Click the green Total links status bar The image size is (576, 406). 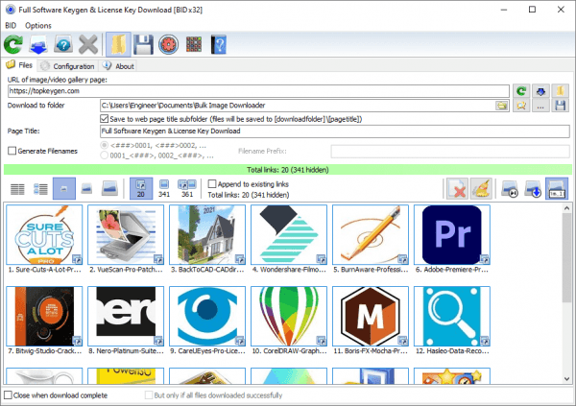click(288, 170)
